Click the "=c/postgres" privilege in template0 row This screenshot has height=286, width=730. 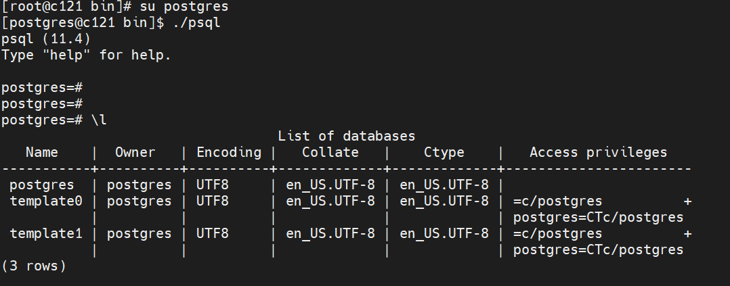coord(557,201)
